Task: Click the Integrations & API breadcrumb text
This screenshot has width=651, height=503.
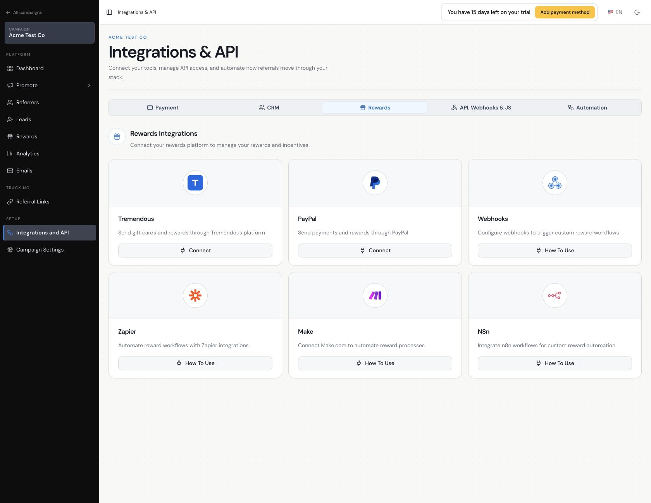Action: click(x=137, y=12)
